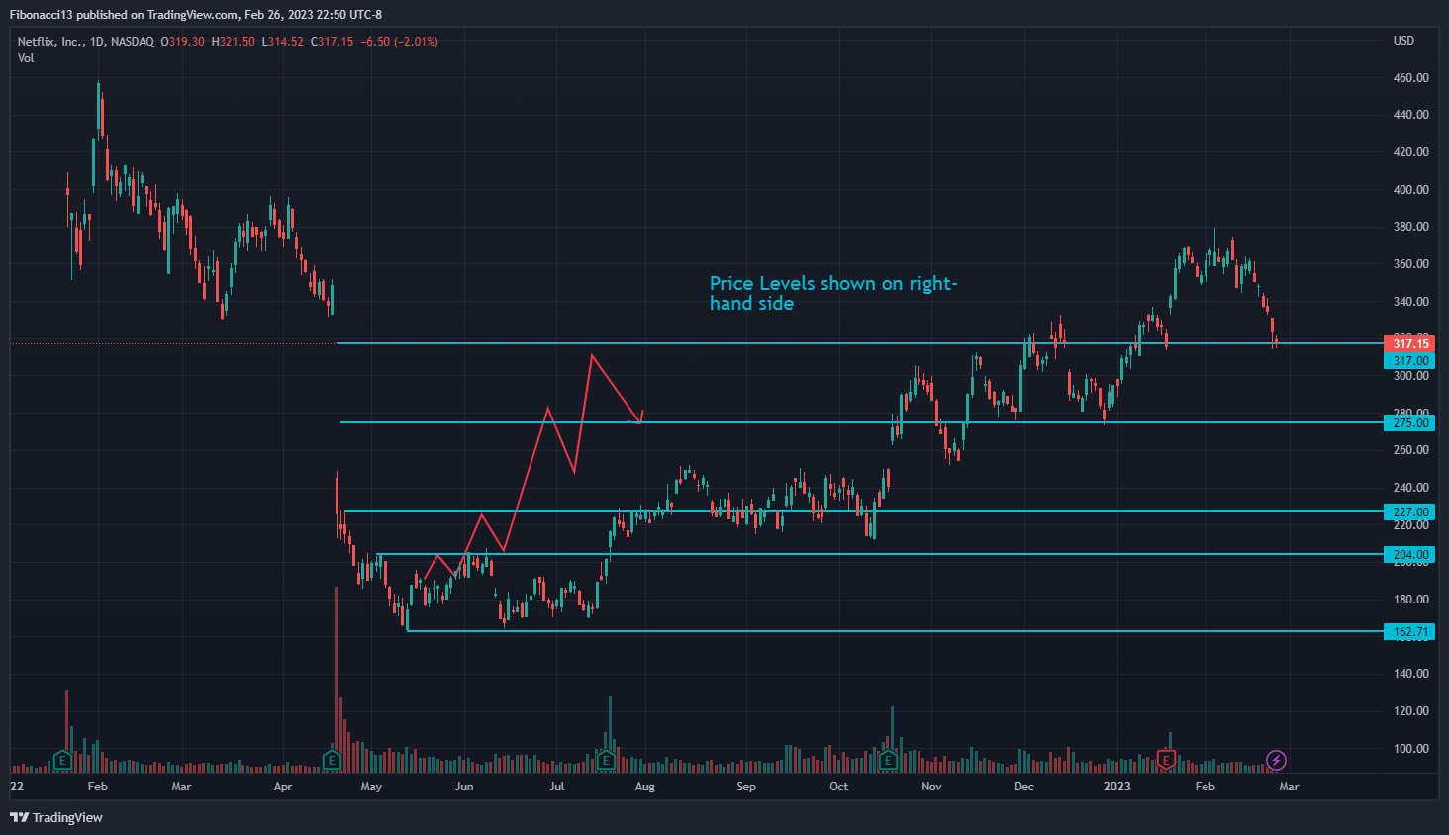Screen dimensions: 1449x835
Task: Select the July 2022 earnings marker
Action: point(606,760)
